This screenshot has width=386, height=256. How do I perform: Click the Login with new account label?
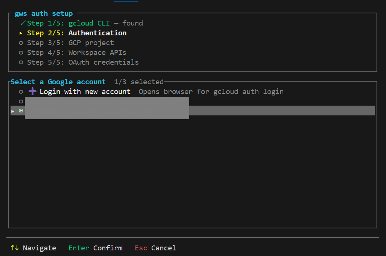pos(85,92)
